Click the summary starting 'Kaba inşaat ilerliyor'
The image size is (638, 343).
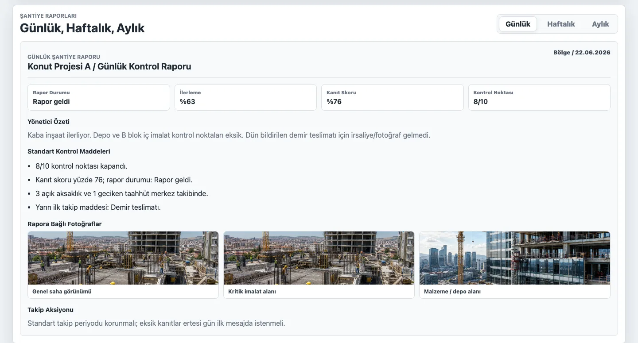tap(229, 135)
